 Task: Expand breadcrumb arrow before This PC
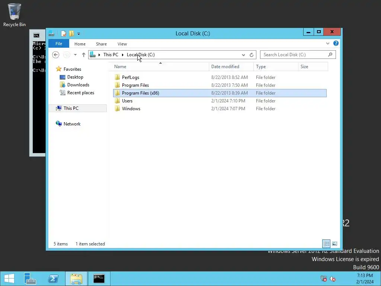(x=99, y=55)
